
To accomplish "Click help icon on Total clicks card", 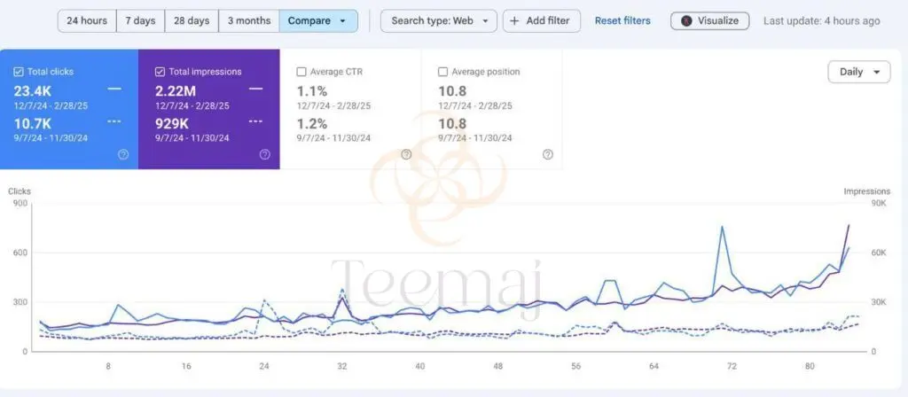I will click(123, 154).
